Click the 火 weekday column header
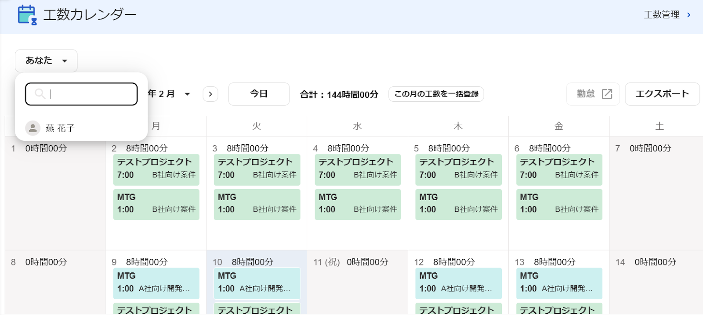Screen dimensions: 703x315 [257, 126]
